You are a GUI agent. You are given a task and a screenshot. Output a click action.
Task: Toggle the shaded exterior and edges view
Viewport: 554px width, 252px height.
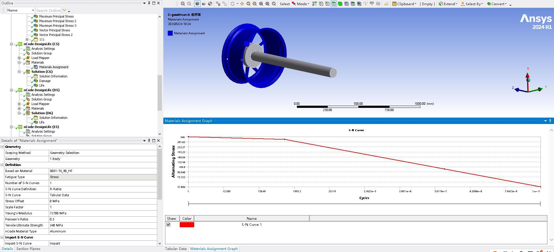pyautogui.click(x=197, y=4)
